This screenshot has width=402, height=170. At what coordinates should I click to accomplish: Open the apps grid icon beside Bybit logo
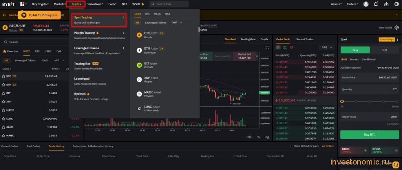click(22, 4)
